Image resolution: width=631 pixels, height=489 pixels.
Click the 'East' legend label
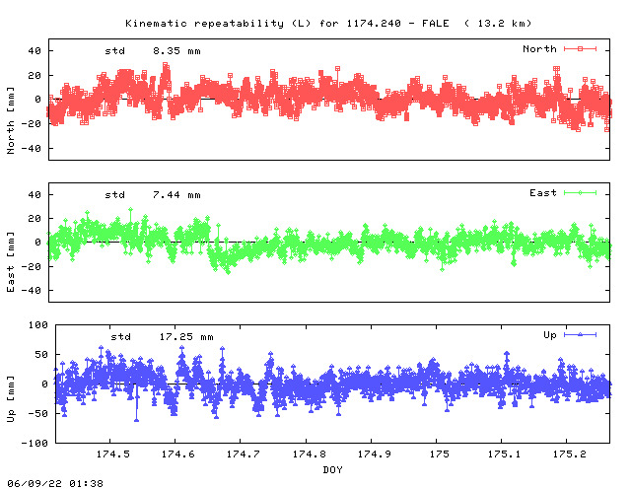[543, 193]
